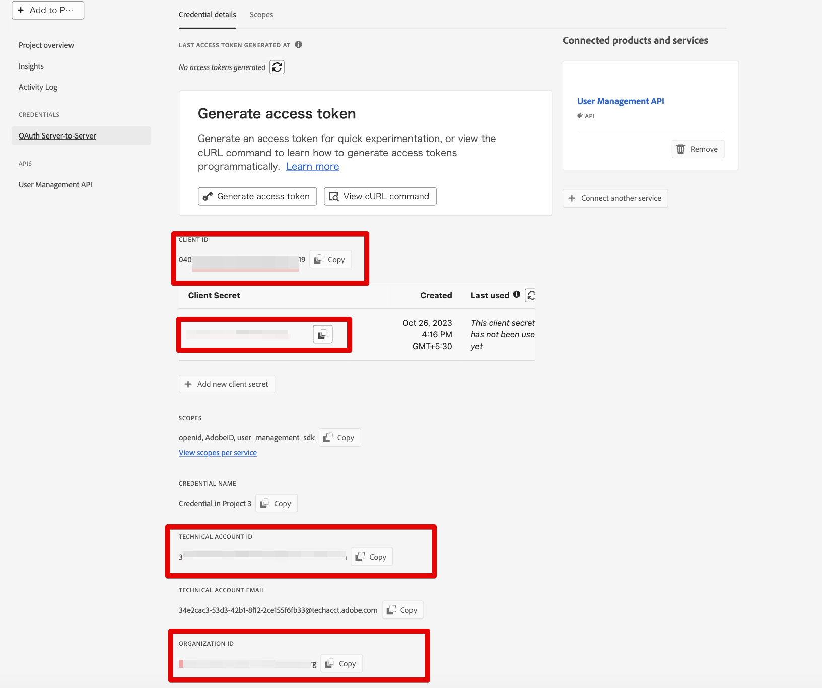The height and width of the screenshot is (688, 822).
Task: Open the View cURL command dialog
Action: (x=380, y=197)
